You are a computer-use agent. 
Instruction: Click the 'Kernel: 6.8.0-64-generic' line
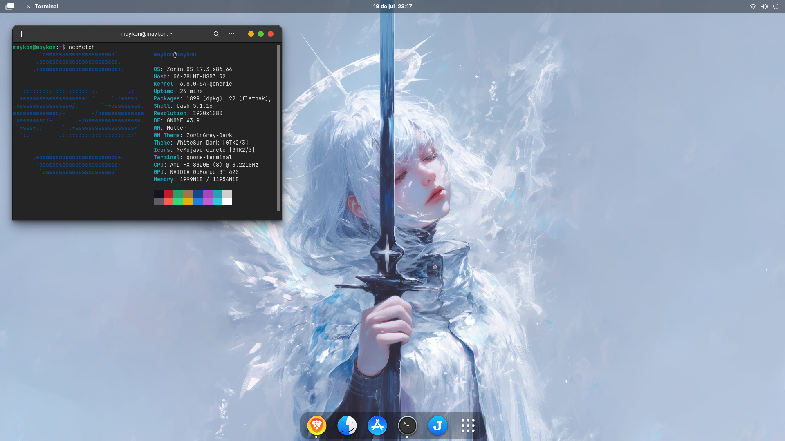coord(193,84)
